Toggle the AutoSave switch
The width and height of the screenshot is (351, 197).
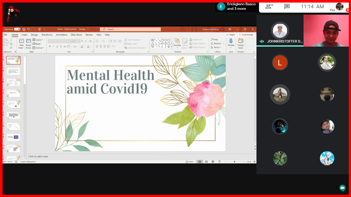(x=17, y=29)
